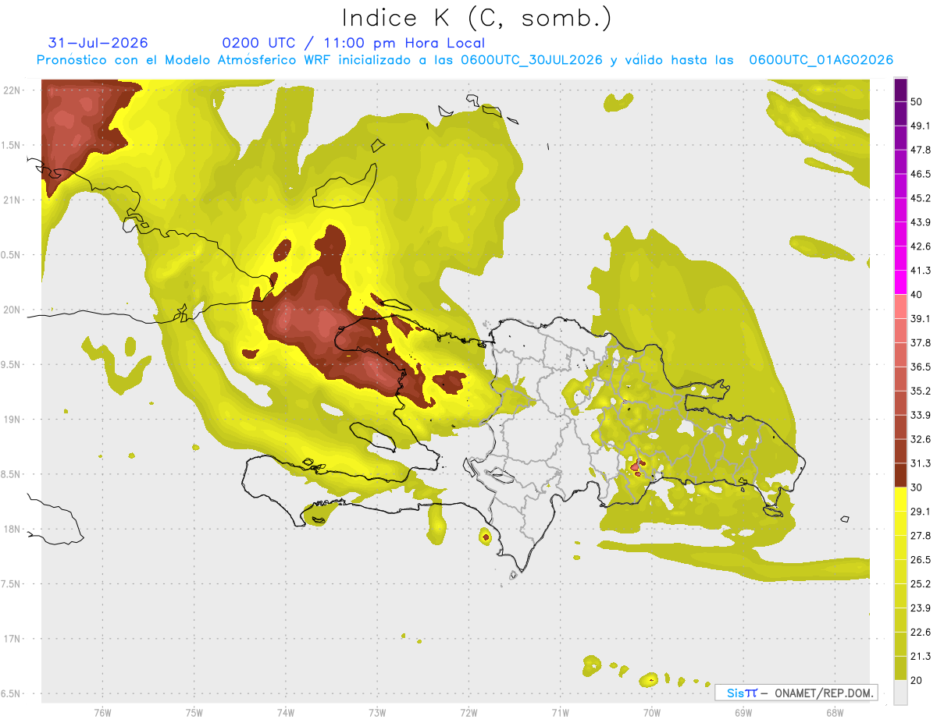Click the colorbar value '40'
Screen dimensions: 937x723
click(x=917, y=295)
